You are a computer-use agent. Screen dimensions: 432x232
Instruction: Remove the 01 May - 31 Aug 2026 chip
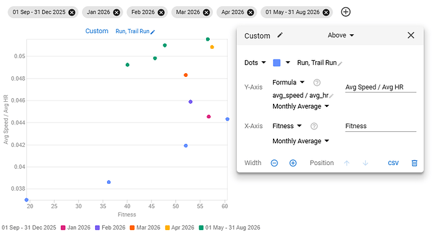click(326, 13)
